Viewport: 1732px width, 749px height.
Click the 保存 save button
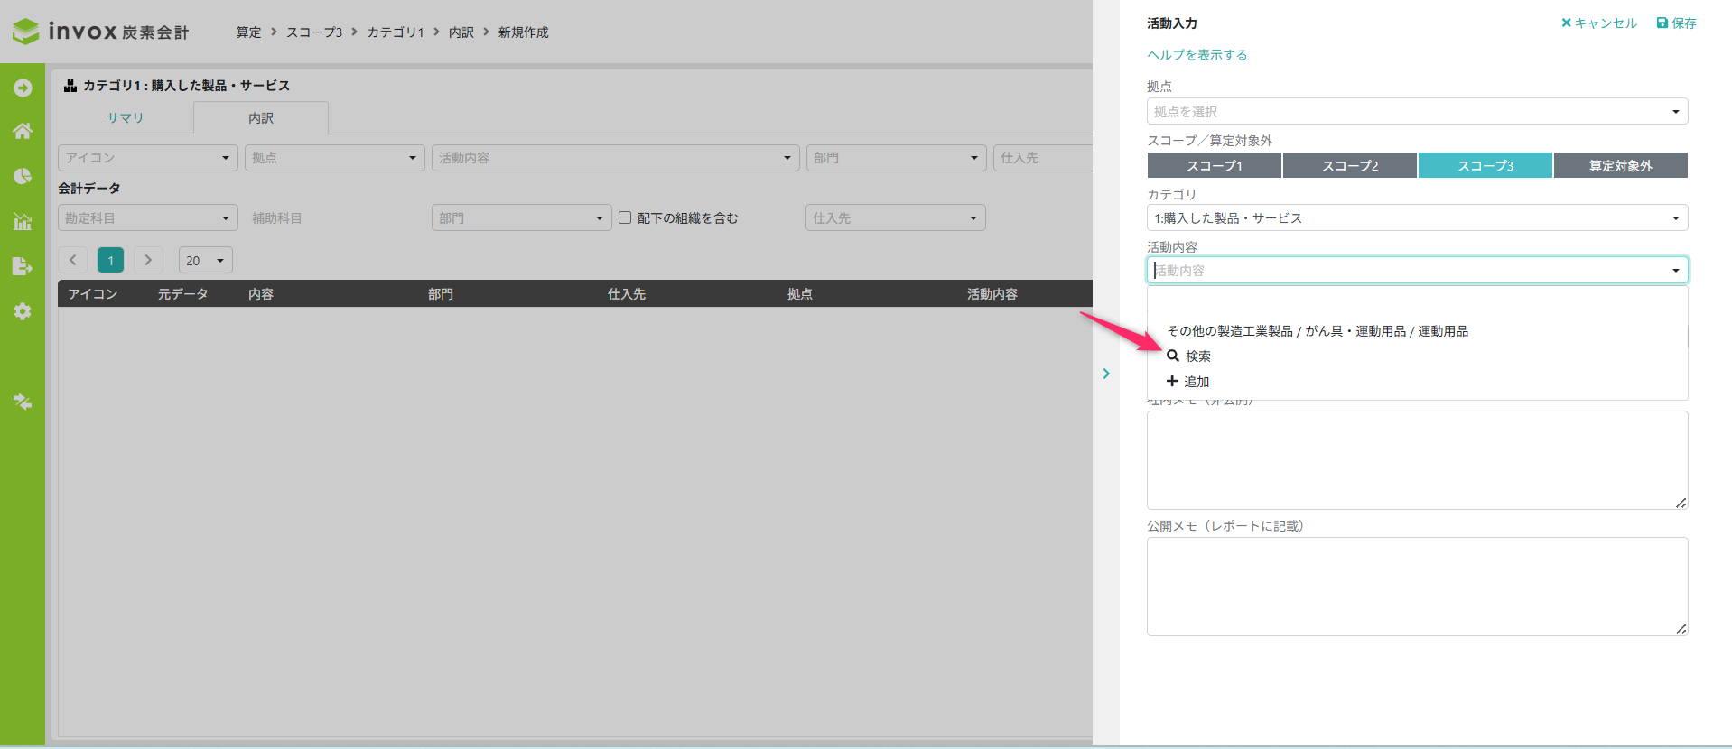point(1676,23)
